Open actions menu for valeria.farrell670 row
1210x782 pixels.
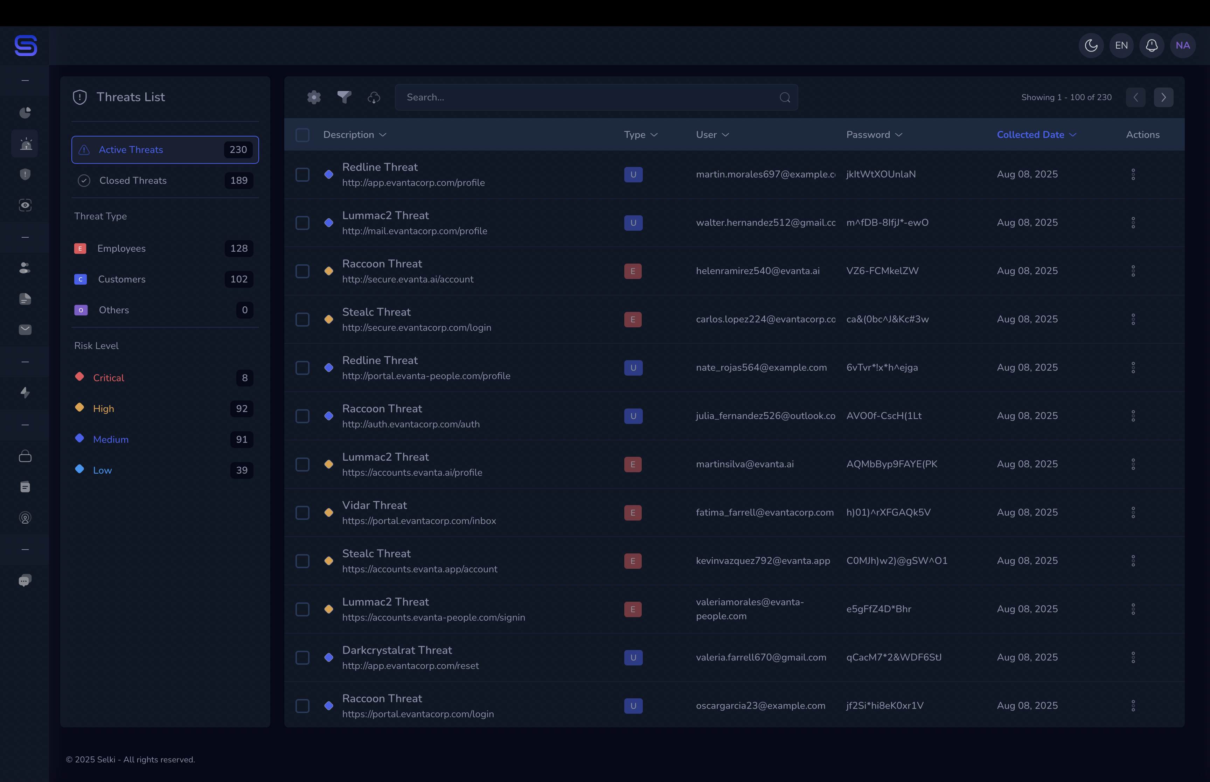1133,657
